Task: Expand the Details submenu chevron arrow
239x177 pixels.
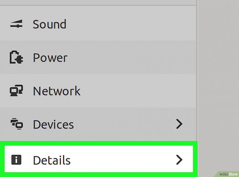Action: [179, 160]
